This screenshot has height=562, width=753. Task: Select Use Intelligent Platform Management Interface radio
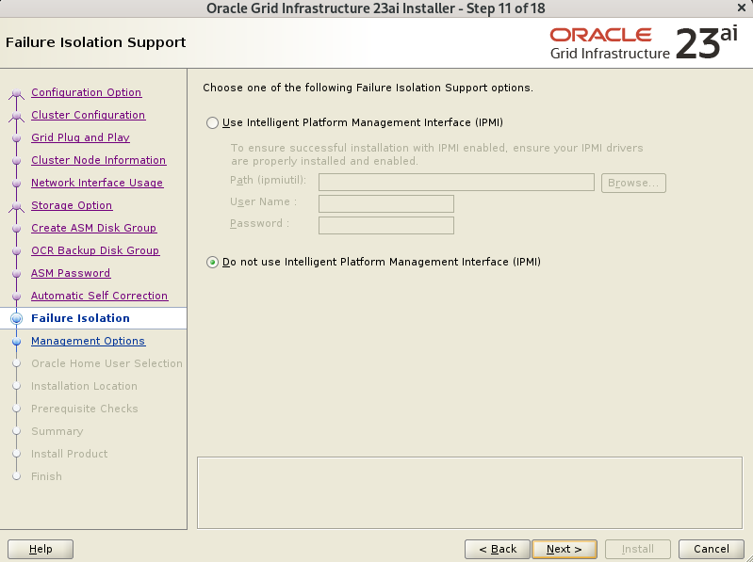coord(212,122)
